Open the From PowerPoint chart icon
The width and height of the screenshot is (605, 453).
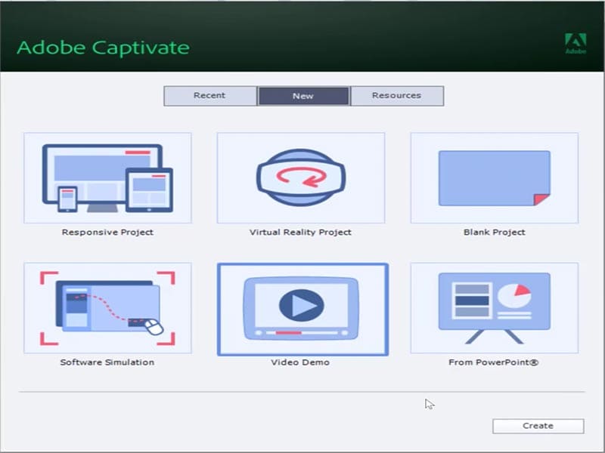pyautogui.click(x=493, y=302)
